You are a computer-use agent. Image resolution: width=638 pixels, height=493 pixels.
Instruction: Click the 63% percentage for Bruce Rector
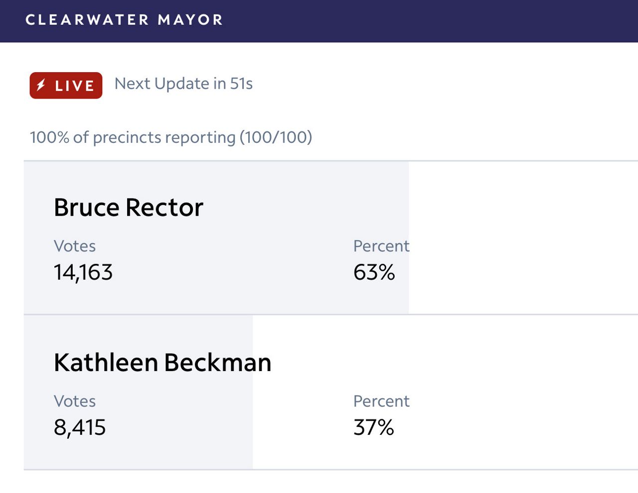[x=374, y=272]
